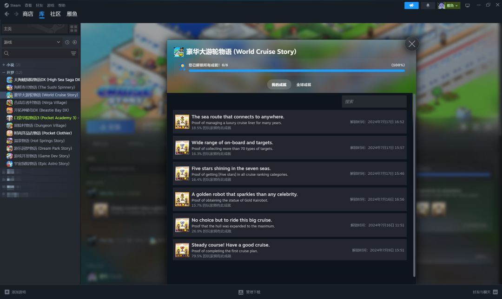Go forward with the right arrow

[x=16, y=14]
